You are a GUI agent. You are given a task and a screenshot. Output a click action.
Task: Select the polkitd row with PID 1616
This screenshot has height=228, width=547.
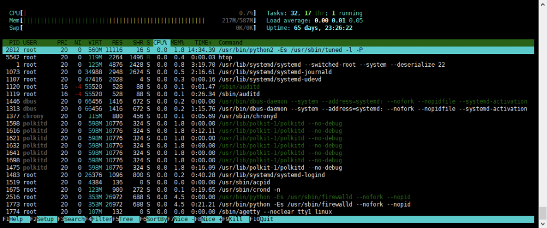[x=268, y=131]
